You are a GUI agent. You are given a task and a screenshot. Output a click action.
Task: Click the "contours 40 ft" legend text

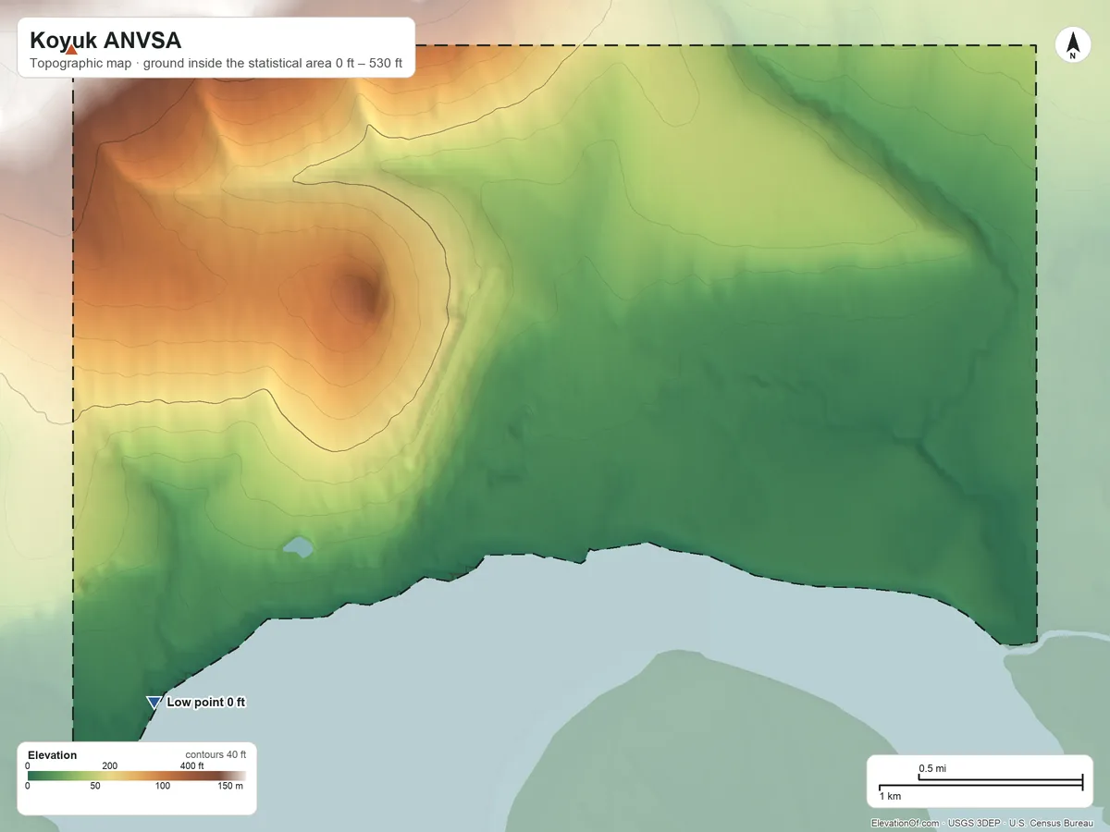click(216, 755)
